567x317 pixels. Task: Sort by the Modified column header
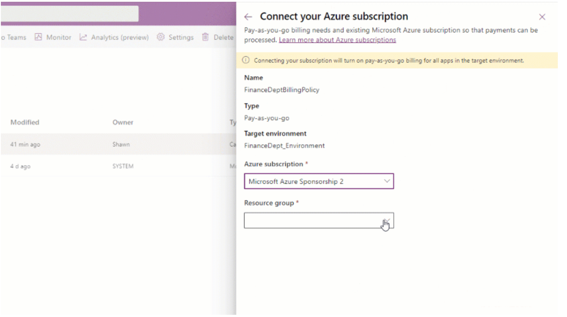(25, 122)
